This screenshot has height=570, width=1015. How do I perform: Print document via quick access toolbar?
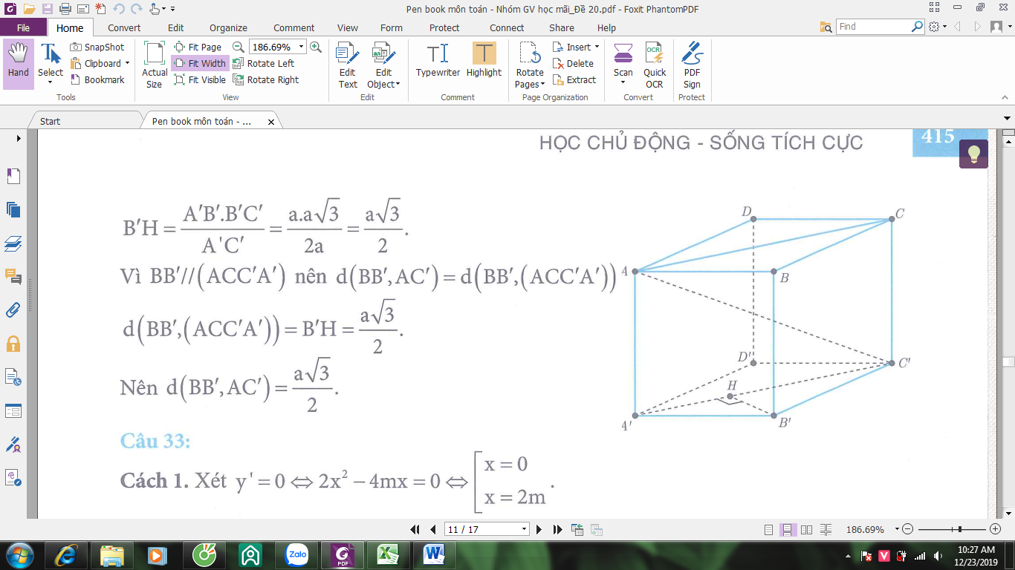[65, 9]
